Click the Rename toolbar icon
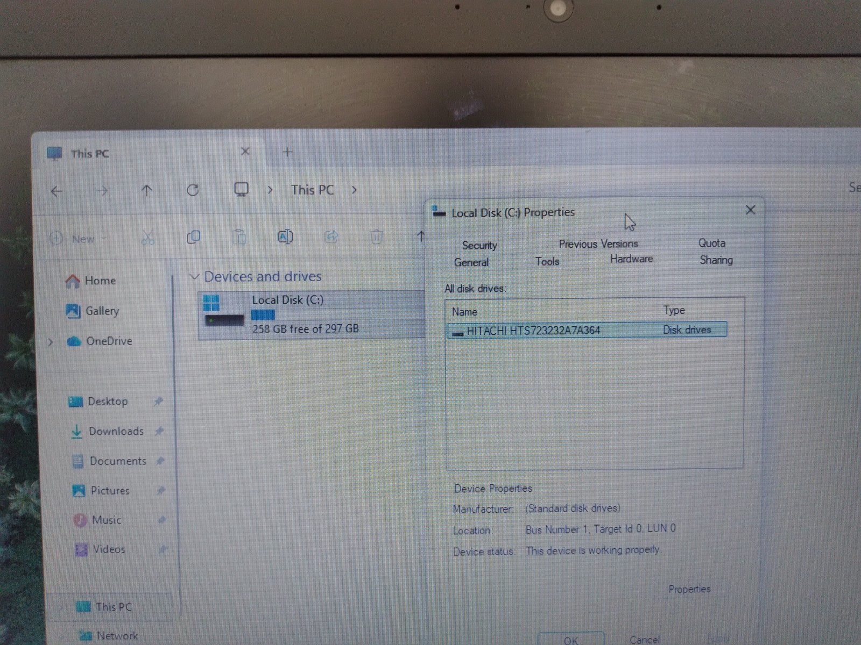861x645 pixels. click(x=285, y=236)
